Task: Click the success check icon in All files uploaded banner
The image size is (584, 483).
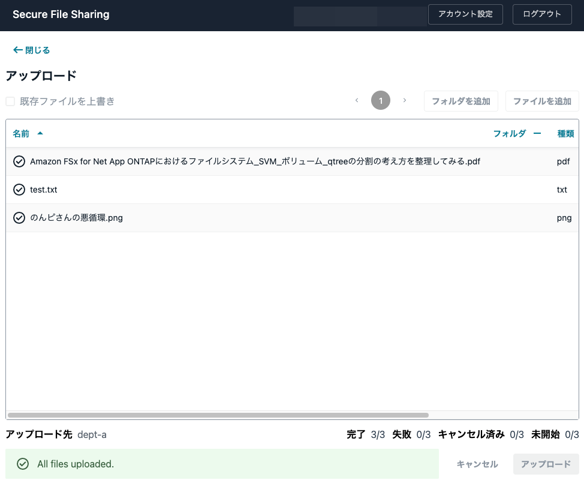Action: [x=23, y=464]
